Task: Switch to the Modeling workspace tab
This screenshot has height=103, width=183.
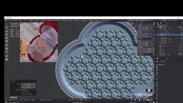Action: coord(37,21)
